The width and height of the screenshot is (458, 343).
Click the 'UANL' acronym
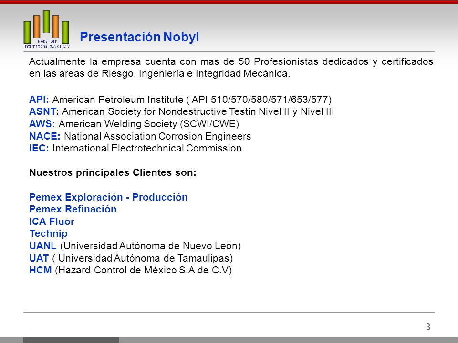tap(42, 246)
